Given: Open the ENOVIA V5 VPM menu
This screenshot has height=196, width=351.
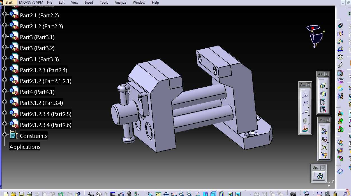Looking at the screenshot, I should 31,3.
